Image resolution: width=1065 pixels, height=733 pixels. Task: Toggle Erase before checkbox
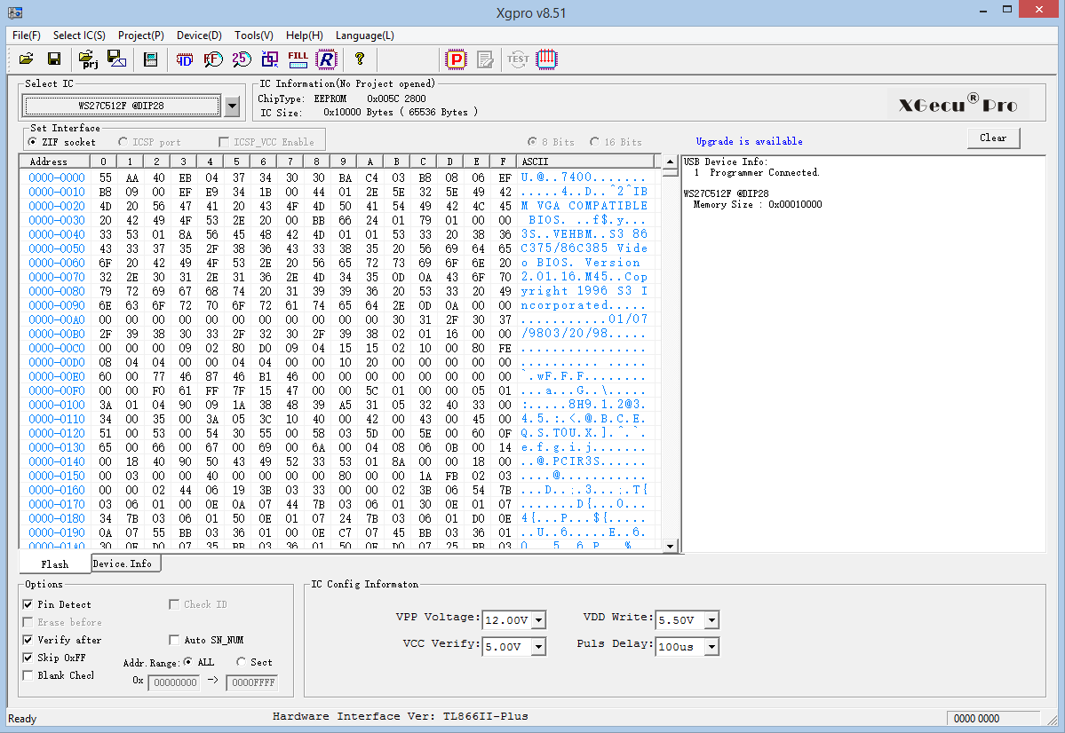pyautogui.click(x=62, y=622)
